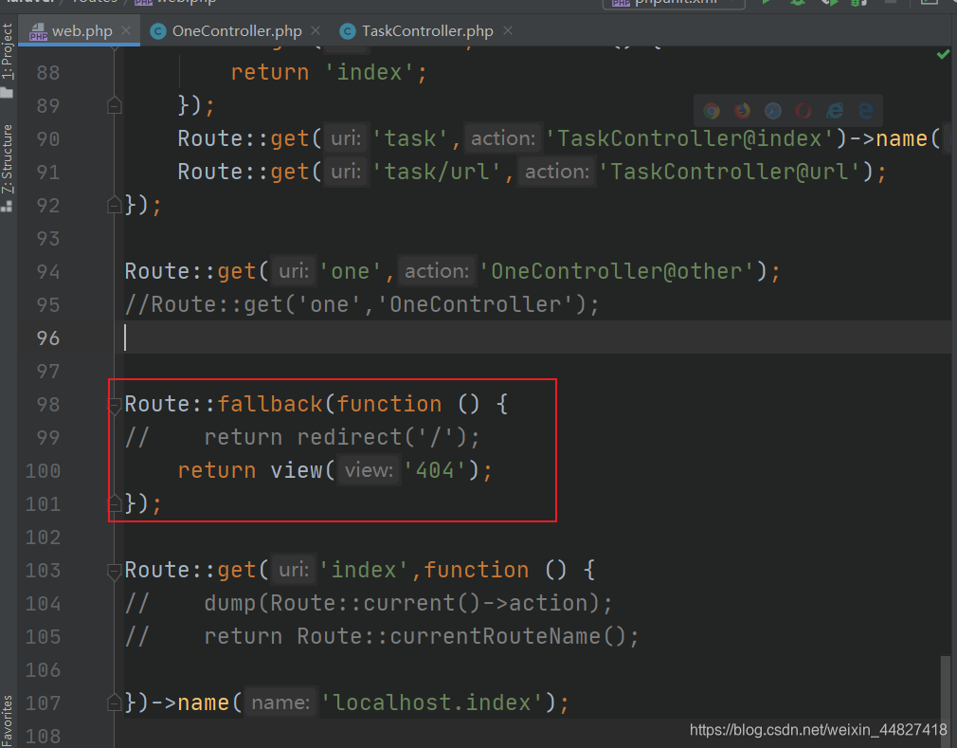Open in Chrome browser icon

[712, 111]
